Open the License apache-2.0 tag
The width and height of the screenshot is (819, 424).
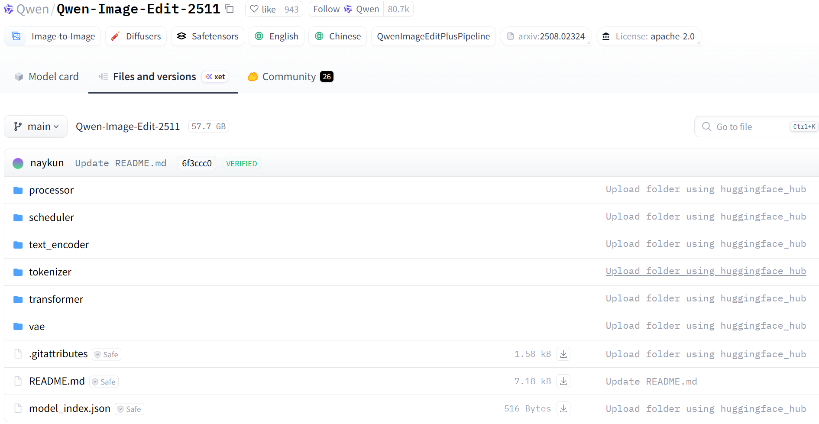click(649, 36)
